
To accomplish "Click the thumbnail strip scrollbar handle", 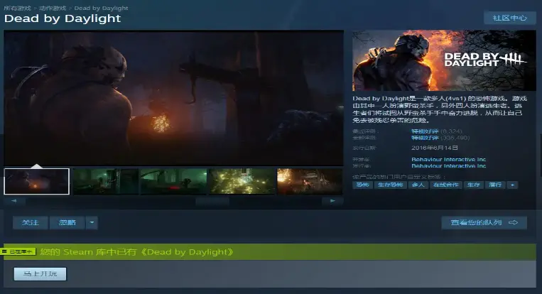I will tap(212, 201).
